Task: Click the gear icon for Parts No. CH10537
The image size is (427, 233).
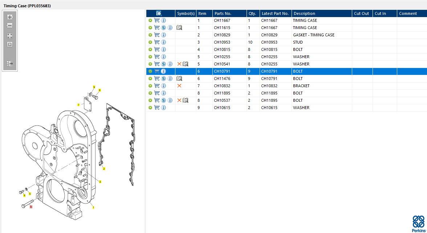Action: point(150,100)
